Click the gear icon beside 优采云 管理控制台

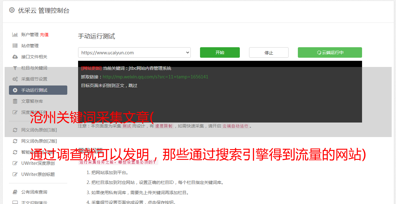[x=12, y=10]
